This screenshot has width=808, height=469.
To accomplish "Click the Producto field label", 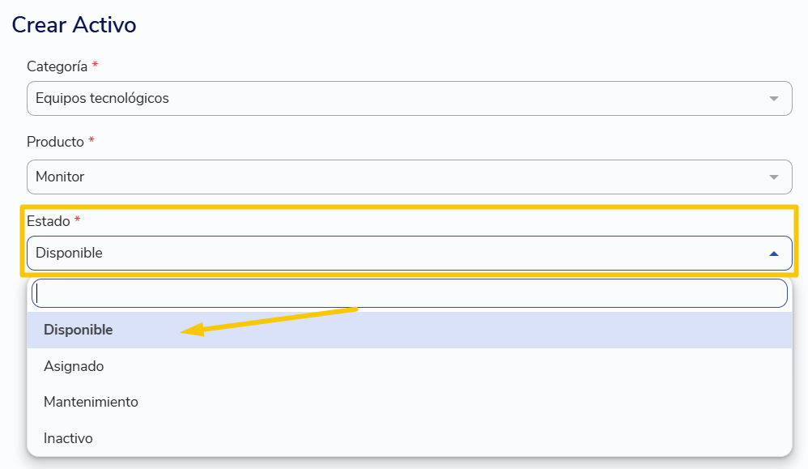I will pos(55,142).
